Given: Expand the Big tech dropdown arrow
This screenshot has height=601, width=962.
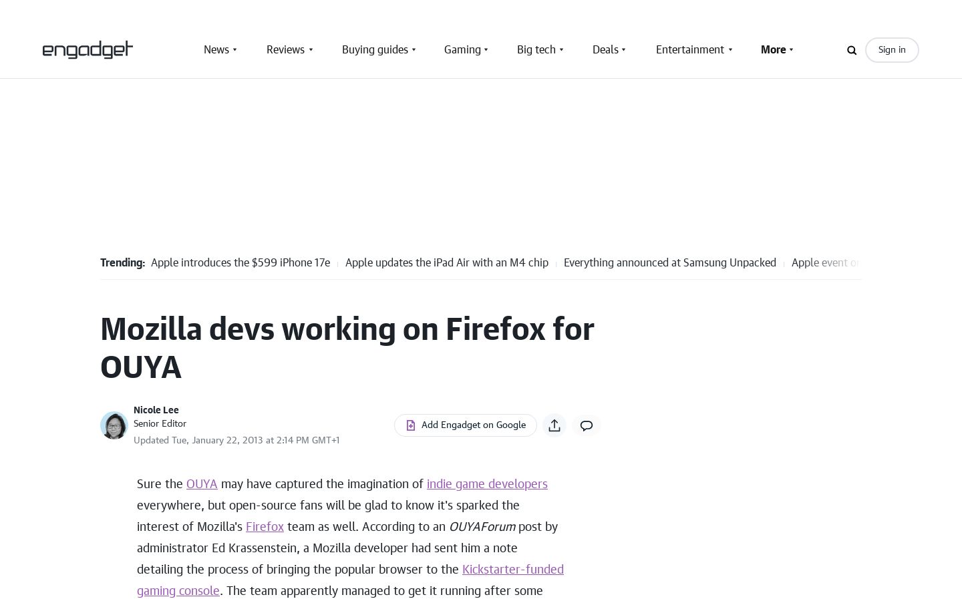Looking at the screenshot, I should click(x=561, y=49).
